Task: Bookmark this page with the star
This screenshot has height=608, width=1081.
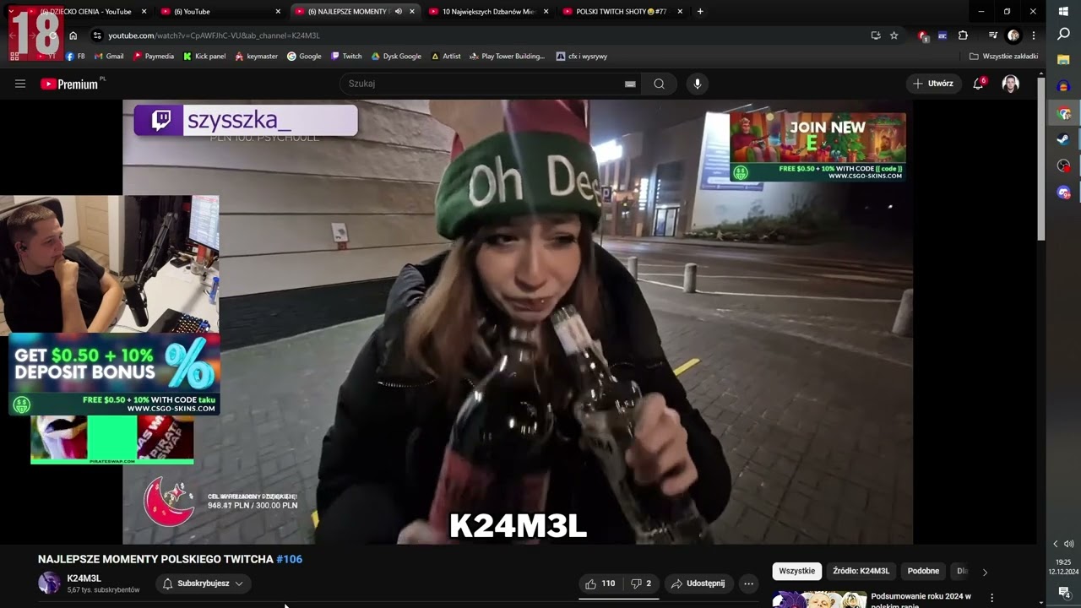Action: coord(894,35)
